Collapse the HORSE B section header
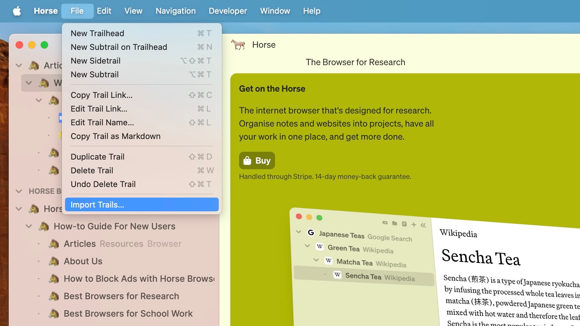The image size is (580, 326). tap(19, 191)
